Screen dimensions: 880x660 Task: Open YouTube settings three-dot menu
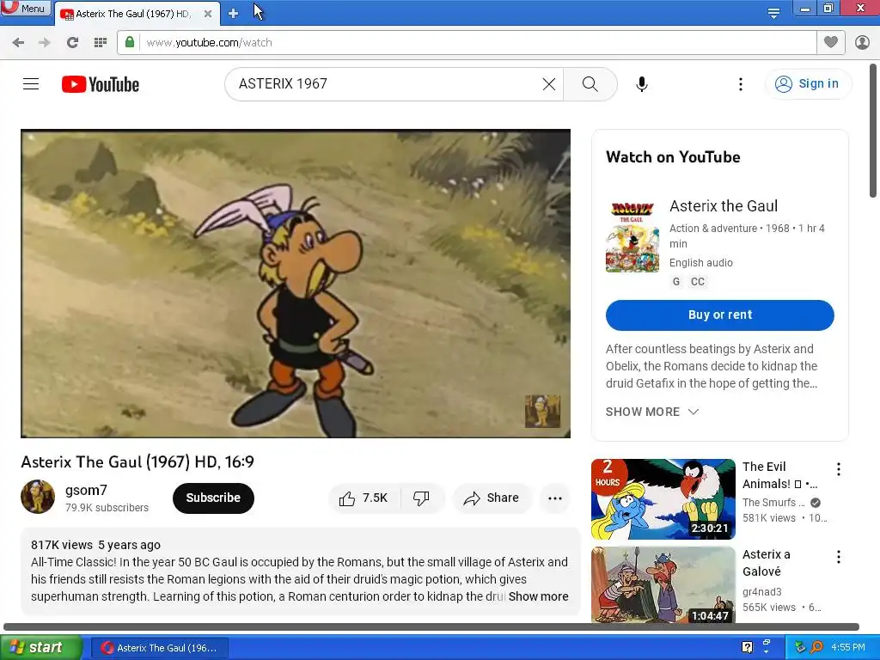pos(741,84)
